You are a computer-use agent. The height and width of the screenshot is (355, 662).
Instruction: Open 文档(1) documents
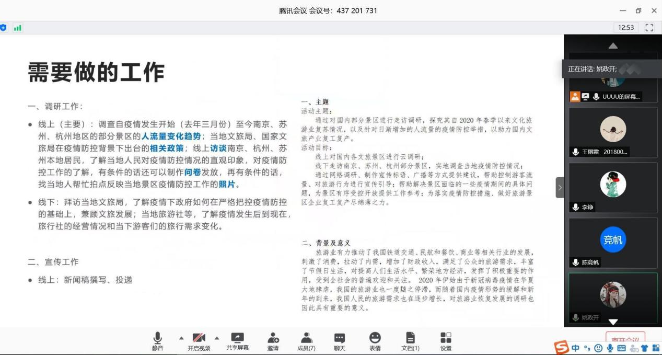pyautogui.click(x=410, y=341)
